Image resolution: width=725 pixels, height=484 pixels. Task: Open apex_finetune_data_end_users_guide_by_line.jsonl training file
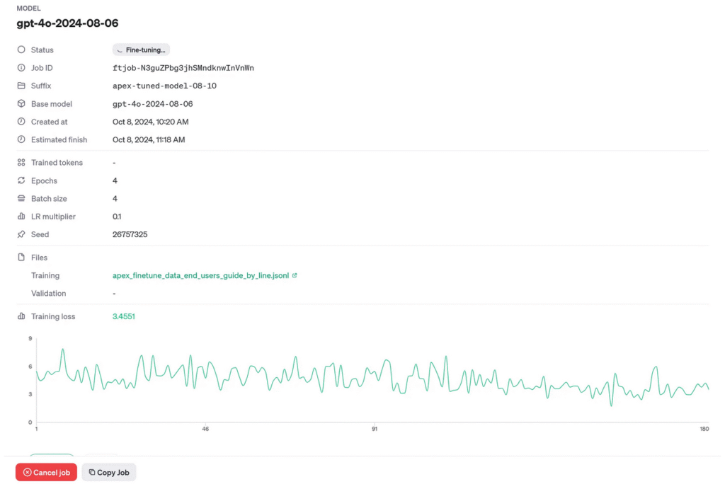coord(200,276)
